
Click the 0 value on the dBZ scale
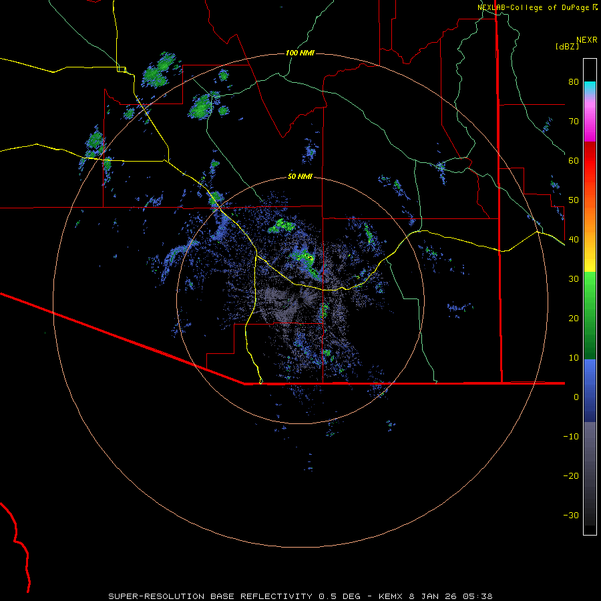[x=576, y=397]
